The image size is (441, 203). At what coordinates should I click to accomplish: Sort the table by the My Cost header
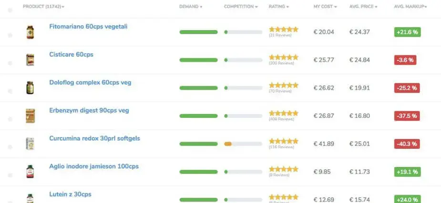(325, 7)
